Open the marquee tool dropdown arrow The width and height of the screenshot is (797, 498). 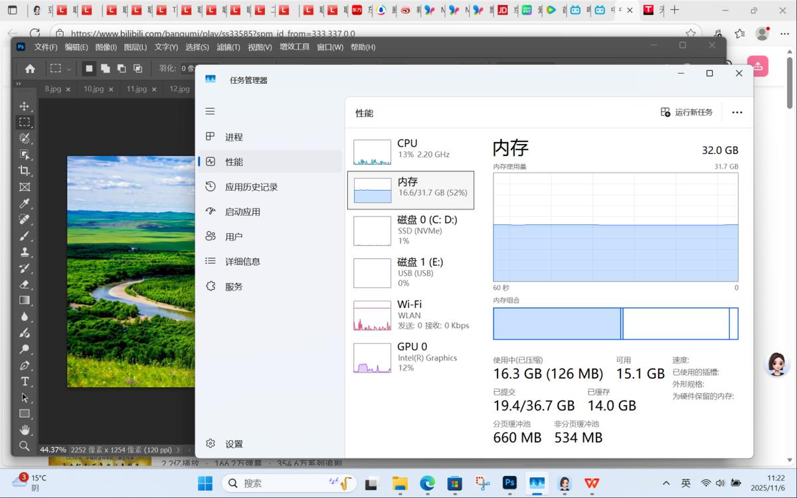point(68,68)
